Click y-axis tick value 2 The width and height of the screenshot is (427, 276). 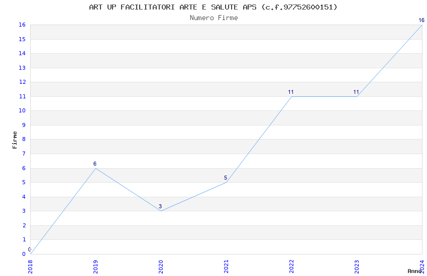tap(24, 225)
